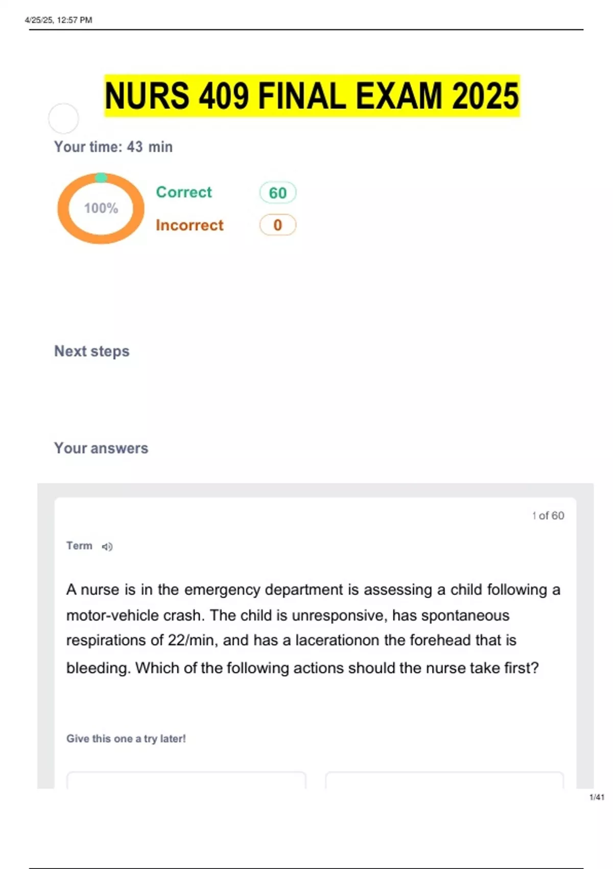Open the Next steps section heading
This screenshot has height=869, width=613.
91,351
